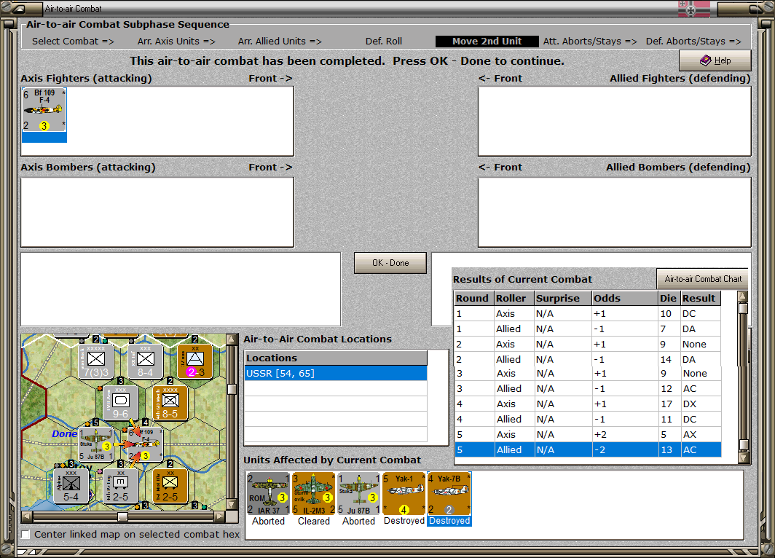This screenshot has width=775, height=558.
Task: Click the Ju 87B Stuka counter on the map
Action: point(96,444)
